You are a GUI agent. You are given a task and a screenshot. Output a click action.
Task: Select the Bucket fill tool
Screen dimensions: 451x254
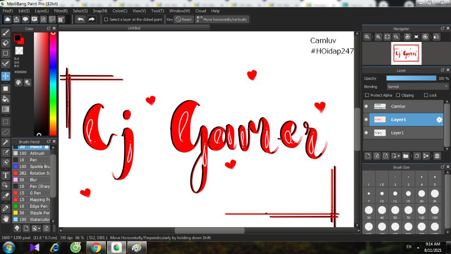5,99
